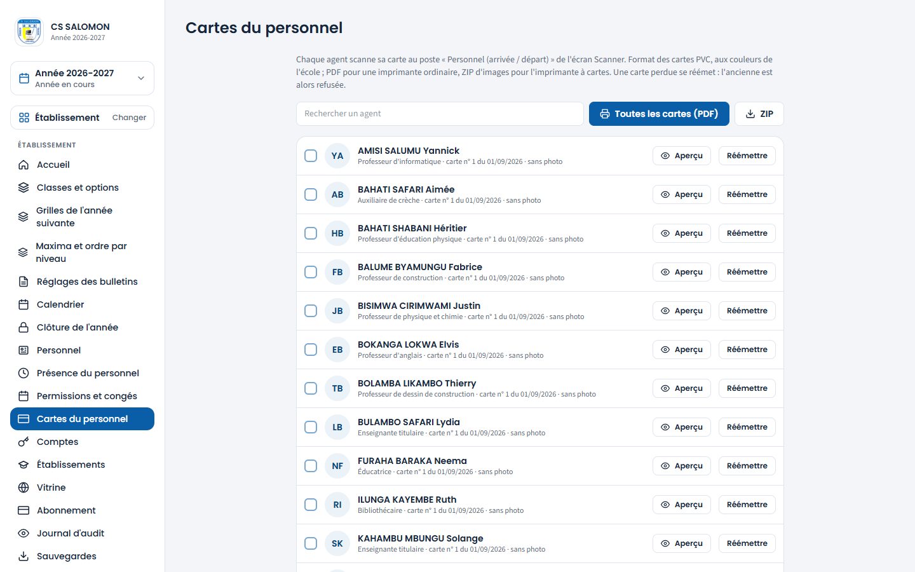Tick the checkbox for BAHATI SAFARI Aimée

point(311,194)
